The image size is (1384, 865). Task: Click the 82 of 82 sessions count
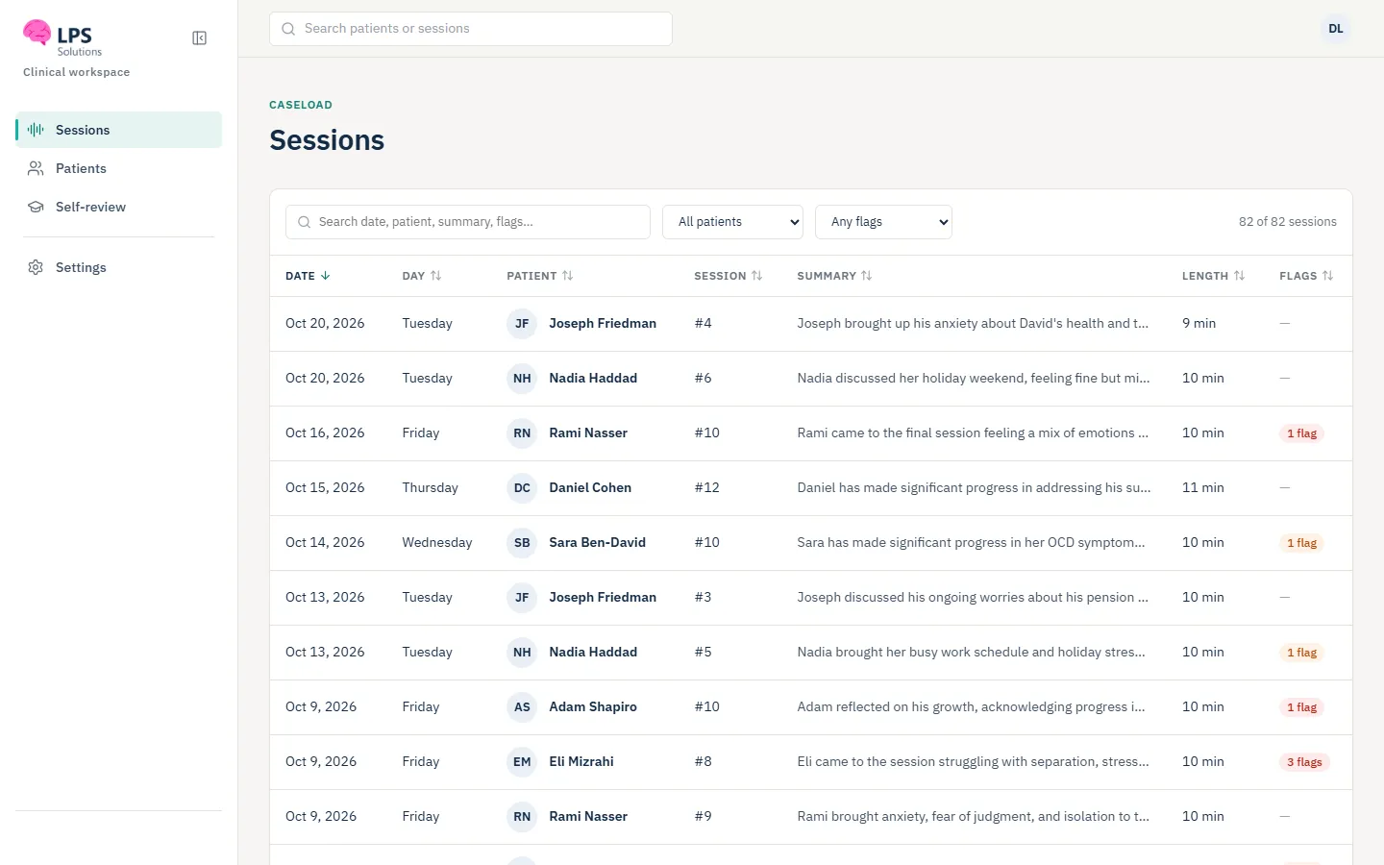pyautogui.click(x=1288, y=222)
